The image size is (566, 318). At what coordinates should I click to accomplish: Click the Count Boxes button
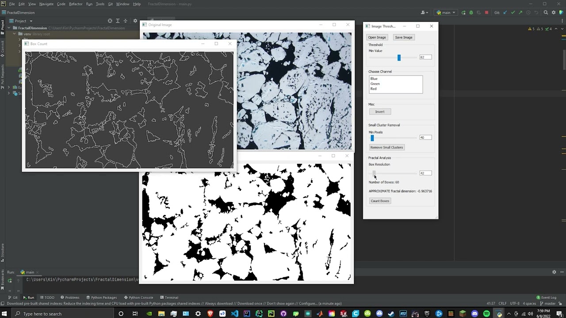point(380,201)
